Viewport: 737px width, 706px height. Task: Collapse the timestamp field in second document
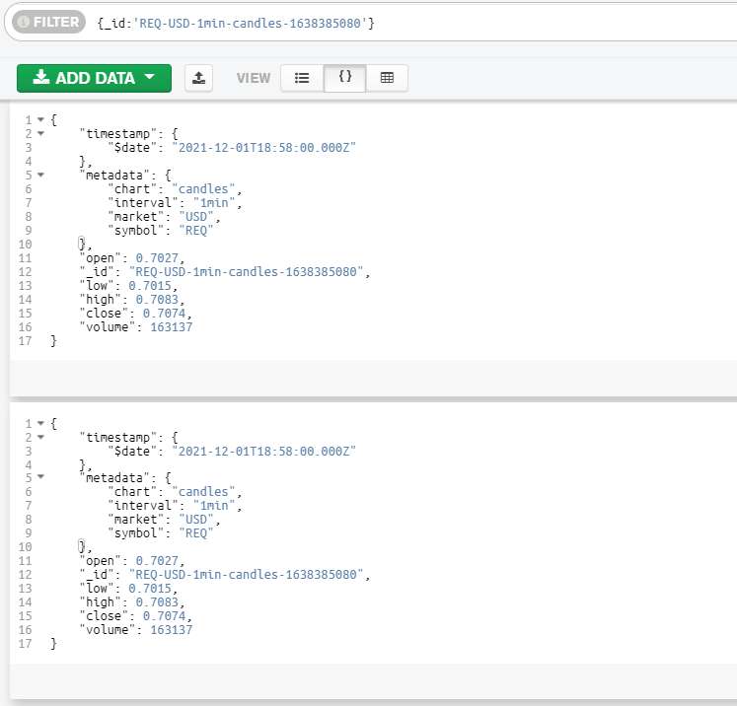point(40,437)
